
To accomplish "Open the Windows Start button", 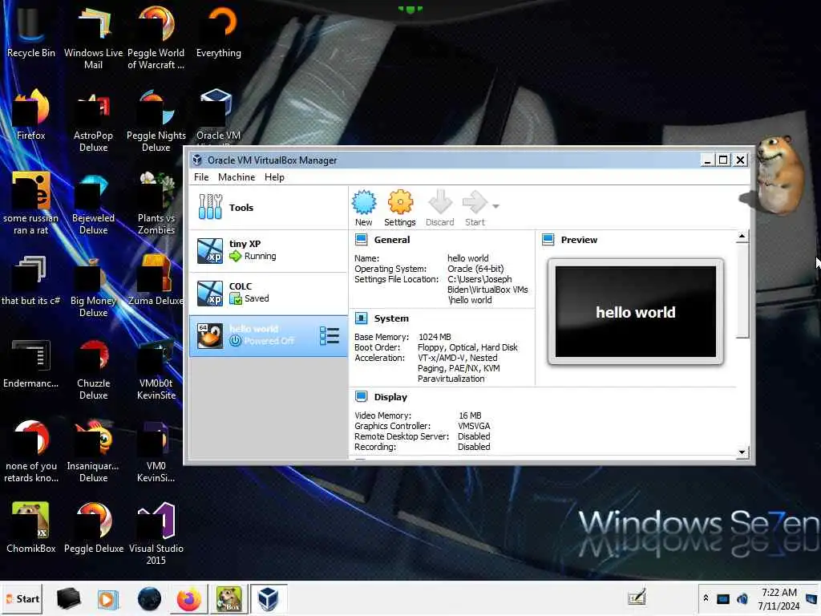I will [22, 598].
